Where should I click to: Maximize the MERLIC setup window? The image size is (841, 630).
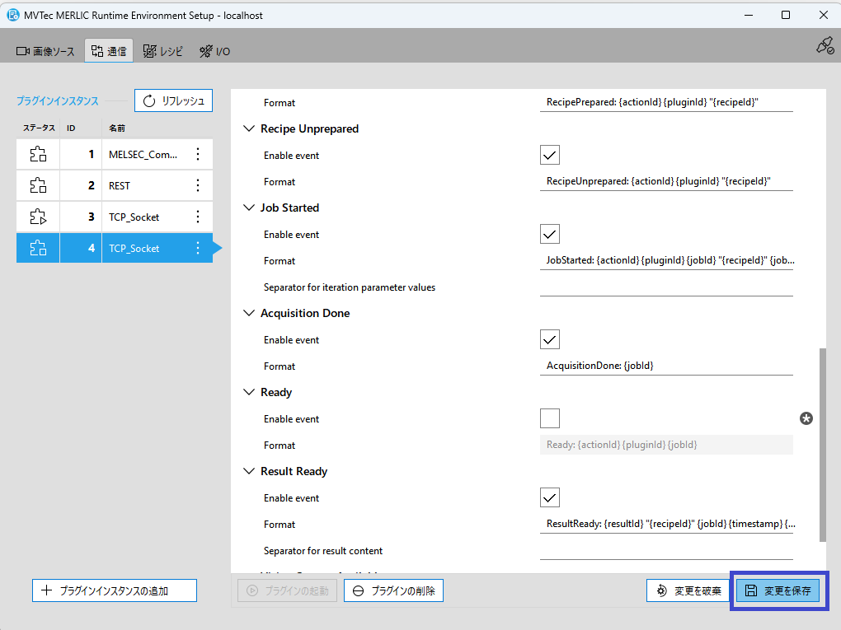(786, 15)
